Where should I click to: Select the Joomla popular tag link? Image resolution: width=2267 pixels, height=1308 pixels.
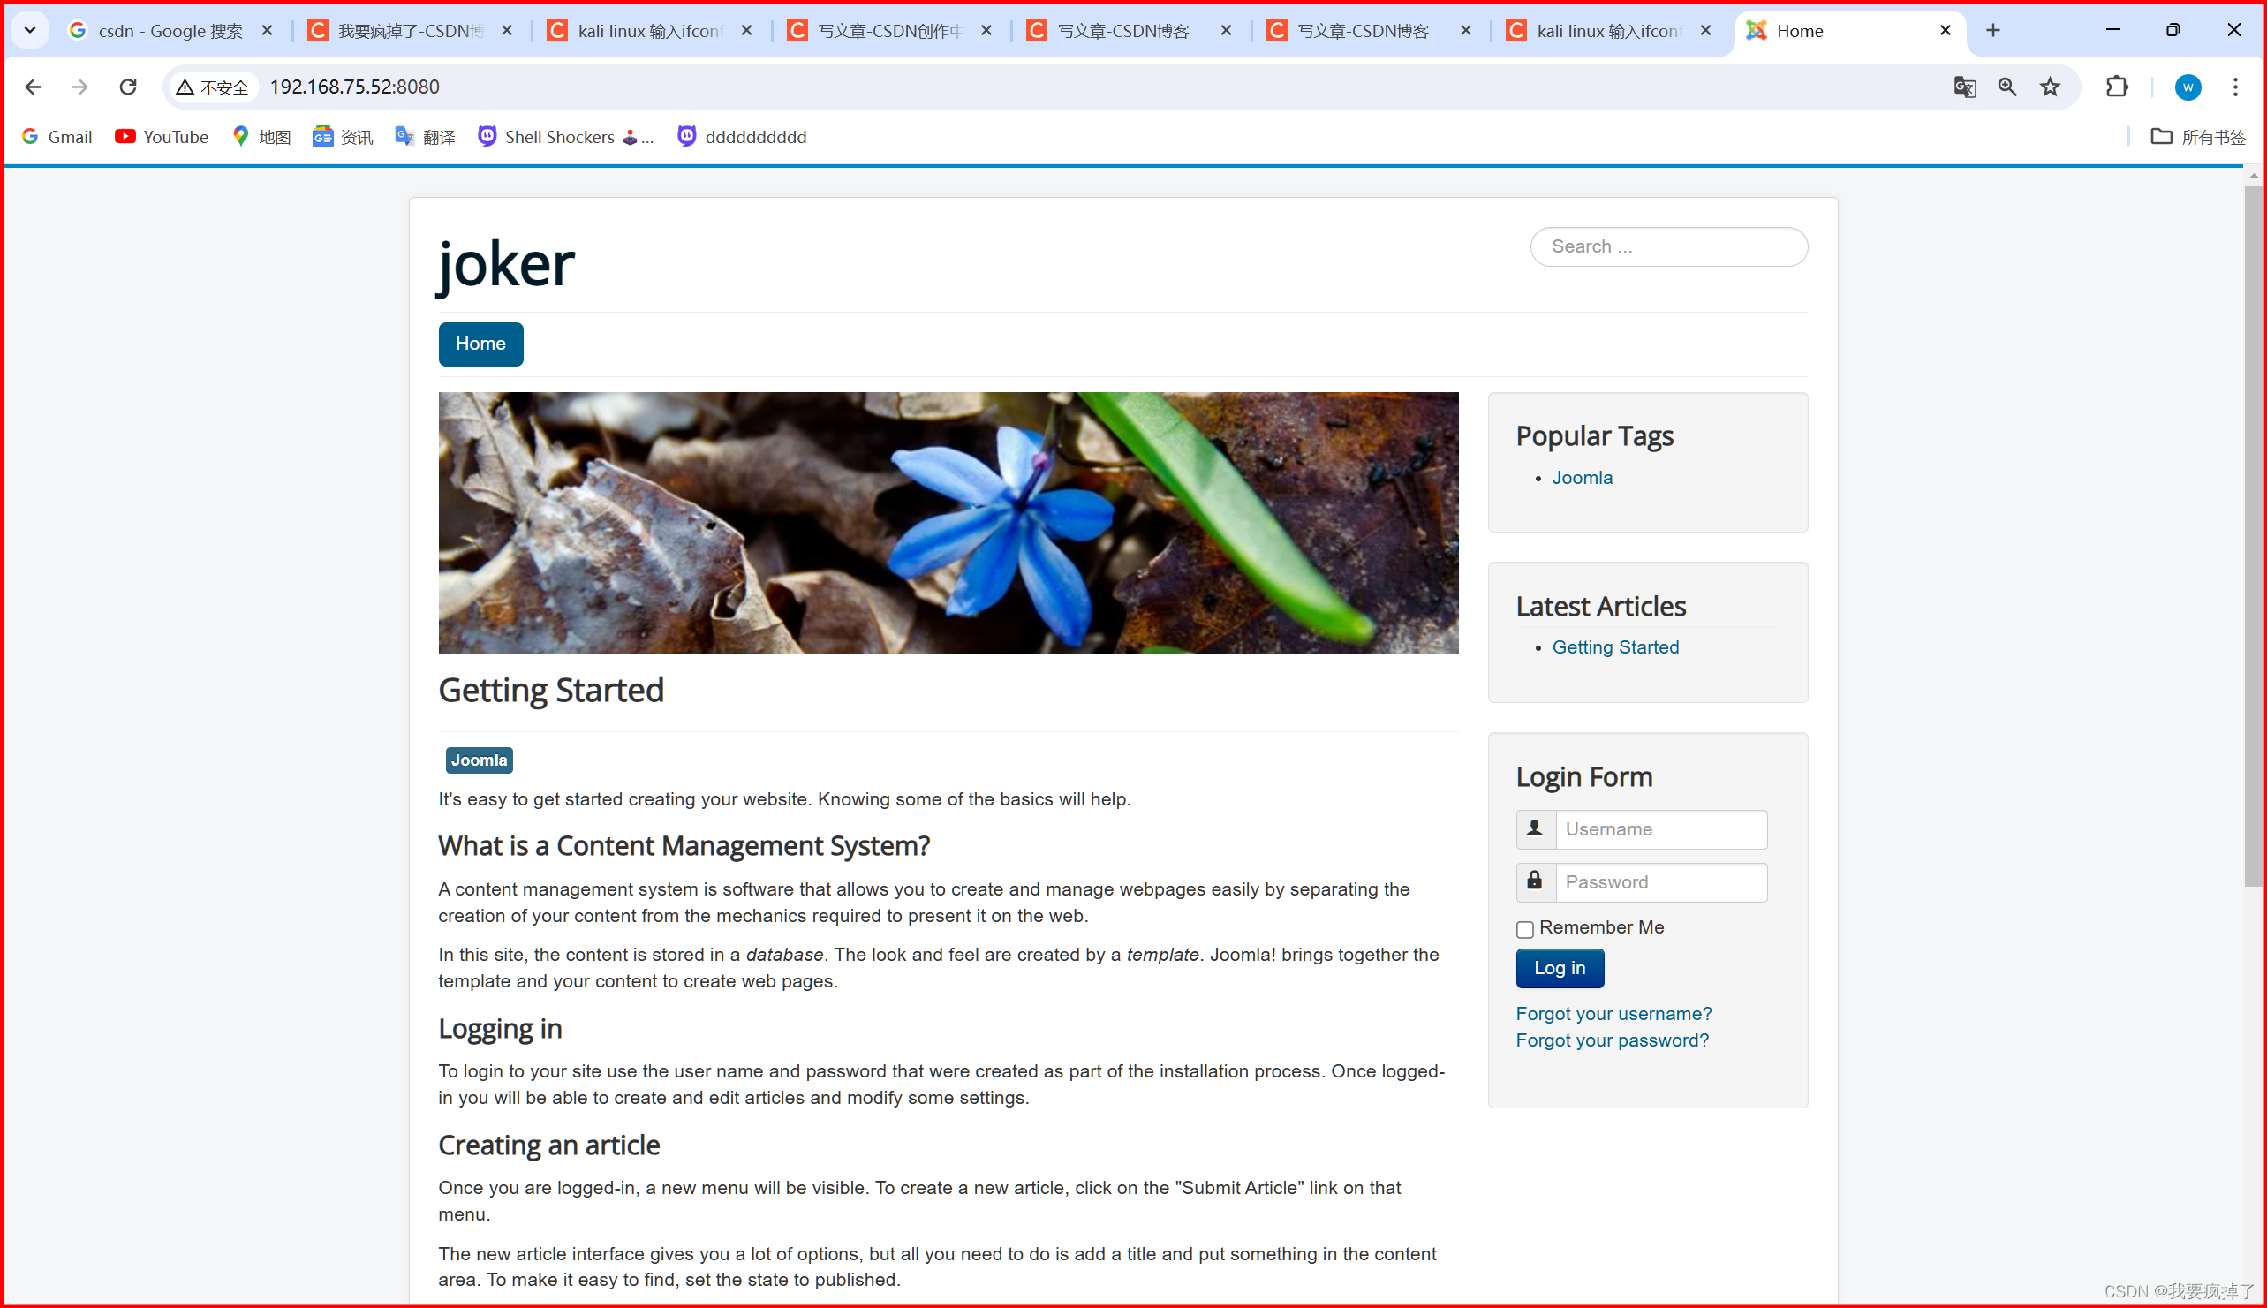1582,477
